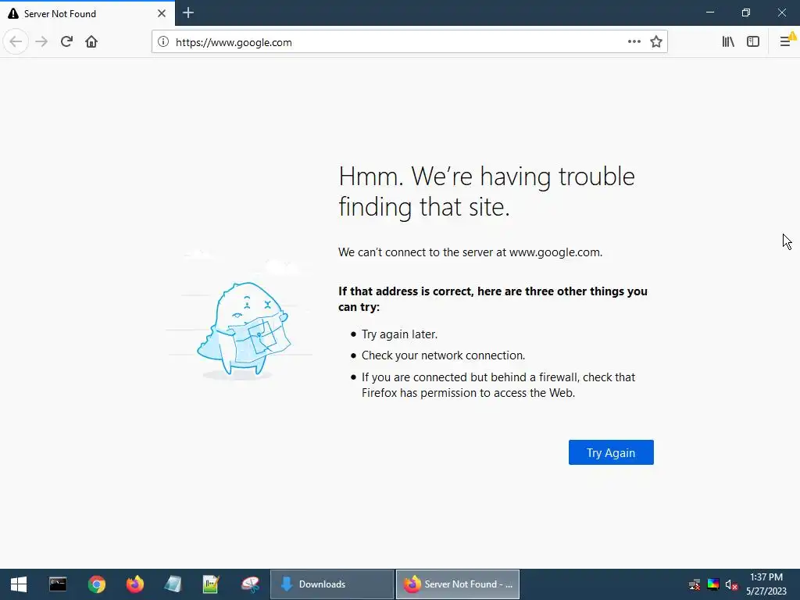
Task: Minimize the Firefox window
Action: click(x=710, y=12)
